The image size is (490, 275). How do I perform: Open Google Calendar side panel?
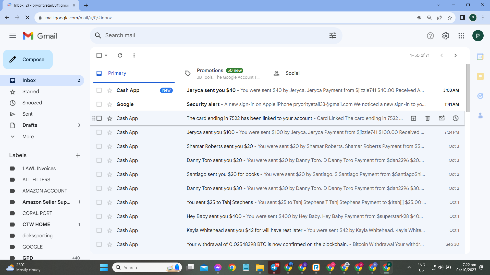(x=480, y=57)
